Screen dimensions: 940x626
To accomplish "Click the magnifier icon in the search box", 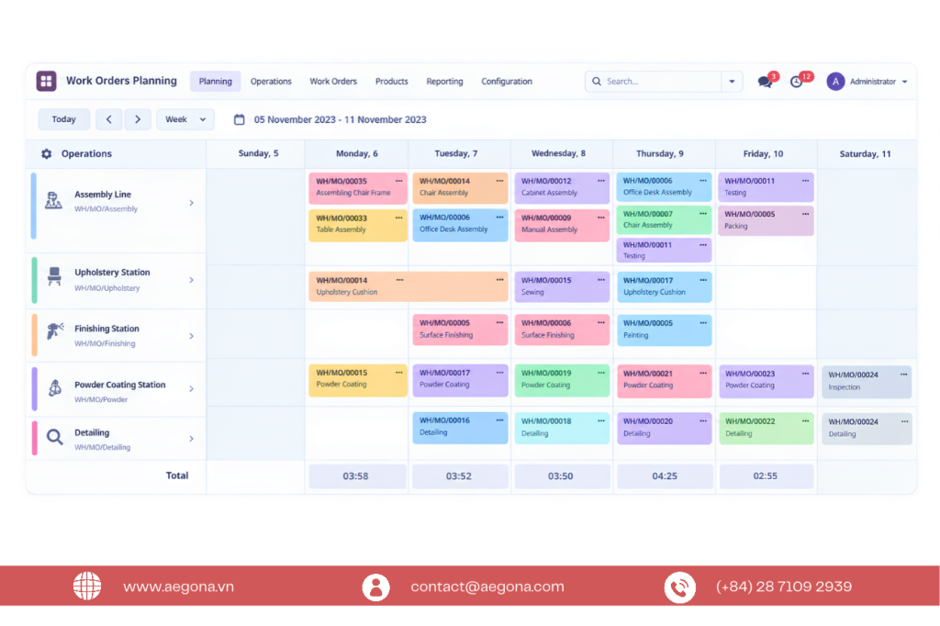I will coord(597,82).
